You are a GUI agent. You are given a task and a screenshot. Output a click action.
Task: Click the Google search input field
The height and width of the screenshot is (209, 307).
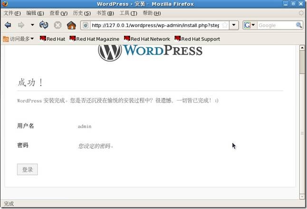276,25
